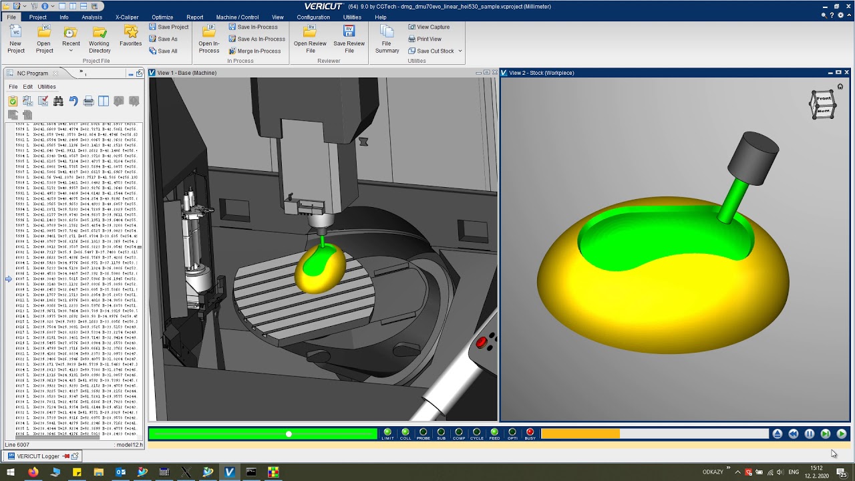Expand the Recent projects dropdown
The image size is (855, 481).
pos(71,51)
